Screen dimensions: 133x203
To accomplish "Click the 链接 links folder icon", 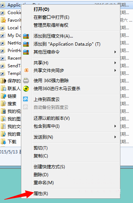I will click(3, 96).
